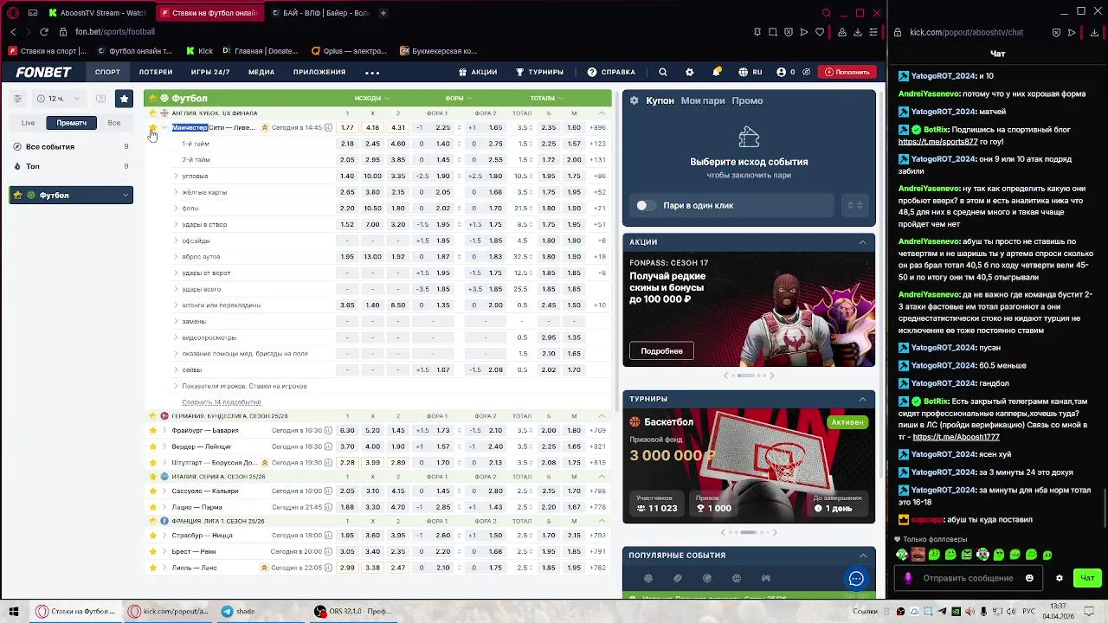Open the Лотереи menu item
1108x623 pixels.
(x=156, y=73)
